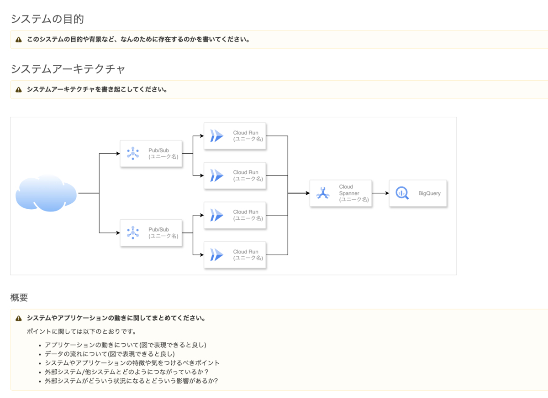Click the bottommost Cloud Run label text
This screenshot has height=398, width=548.
tap(248, 255)
